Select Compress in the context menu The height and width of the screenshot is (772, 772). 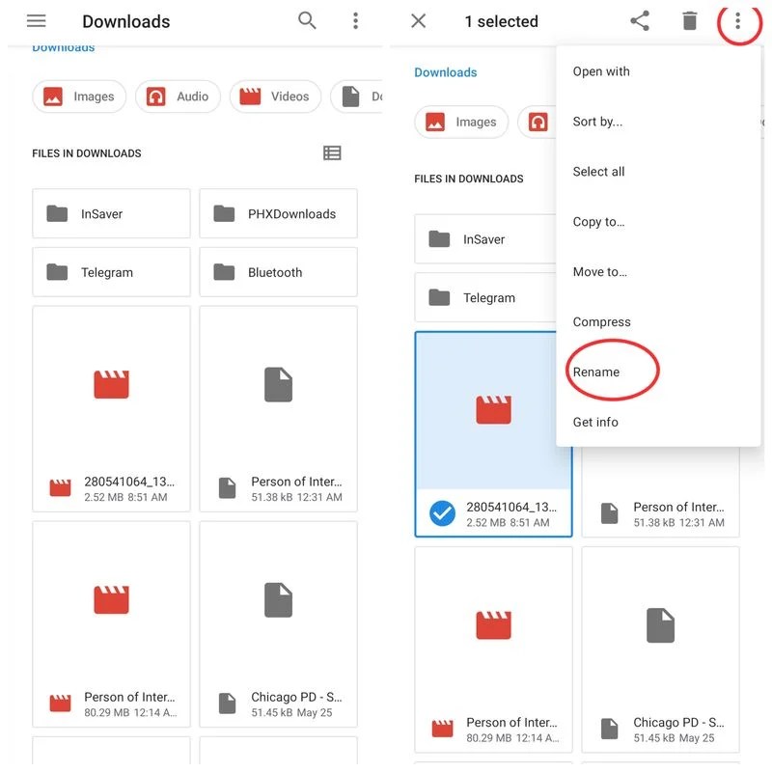pyautogui.click(x=601, y=321)
